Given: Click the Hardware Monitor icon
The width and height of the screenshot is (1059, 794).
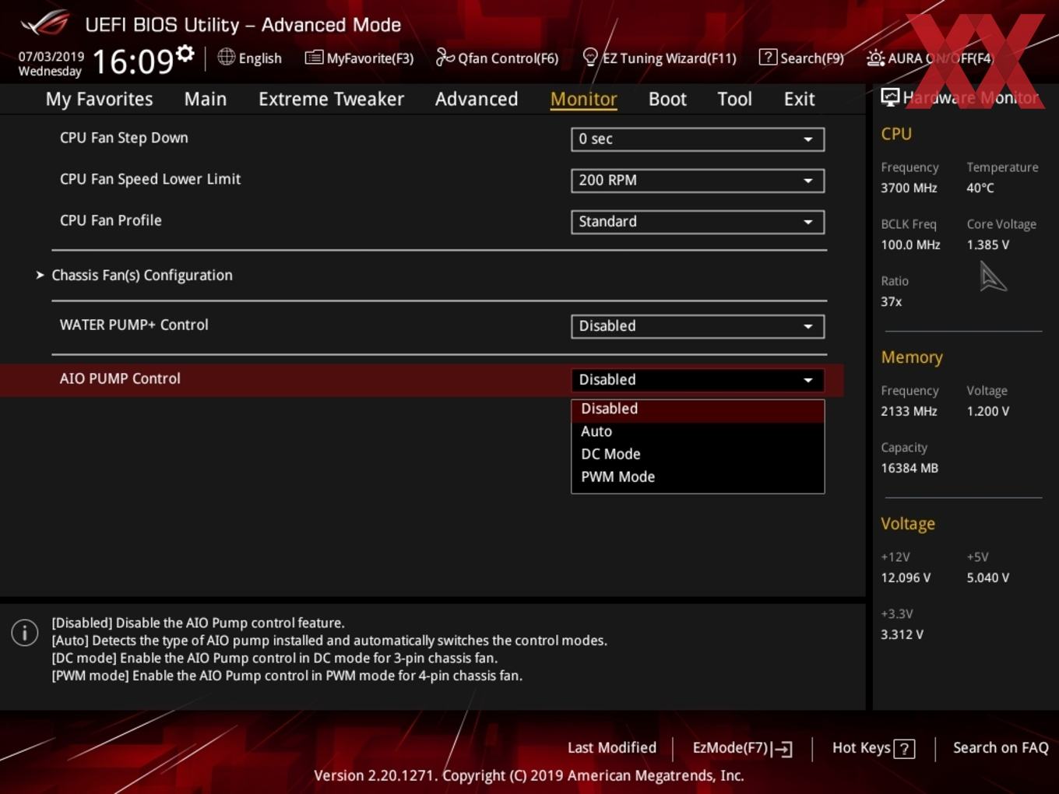Looking at the screenshot, I should (890, 97).
